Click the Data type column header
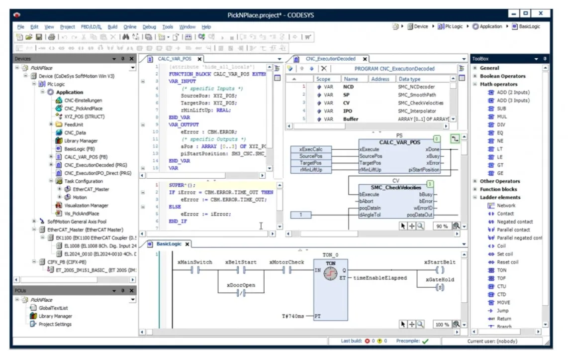The image size is (568, 357). (x=409, y=79)
